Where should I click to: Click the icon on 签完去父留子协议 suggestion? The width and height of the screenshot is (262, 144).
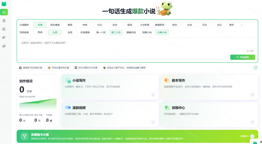pos(104,68)
